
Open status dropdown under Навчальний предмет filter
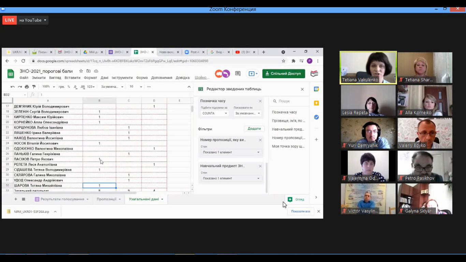click(x=231, y=178)
